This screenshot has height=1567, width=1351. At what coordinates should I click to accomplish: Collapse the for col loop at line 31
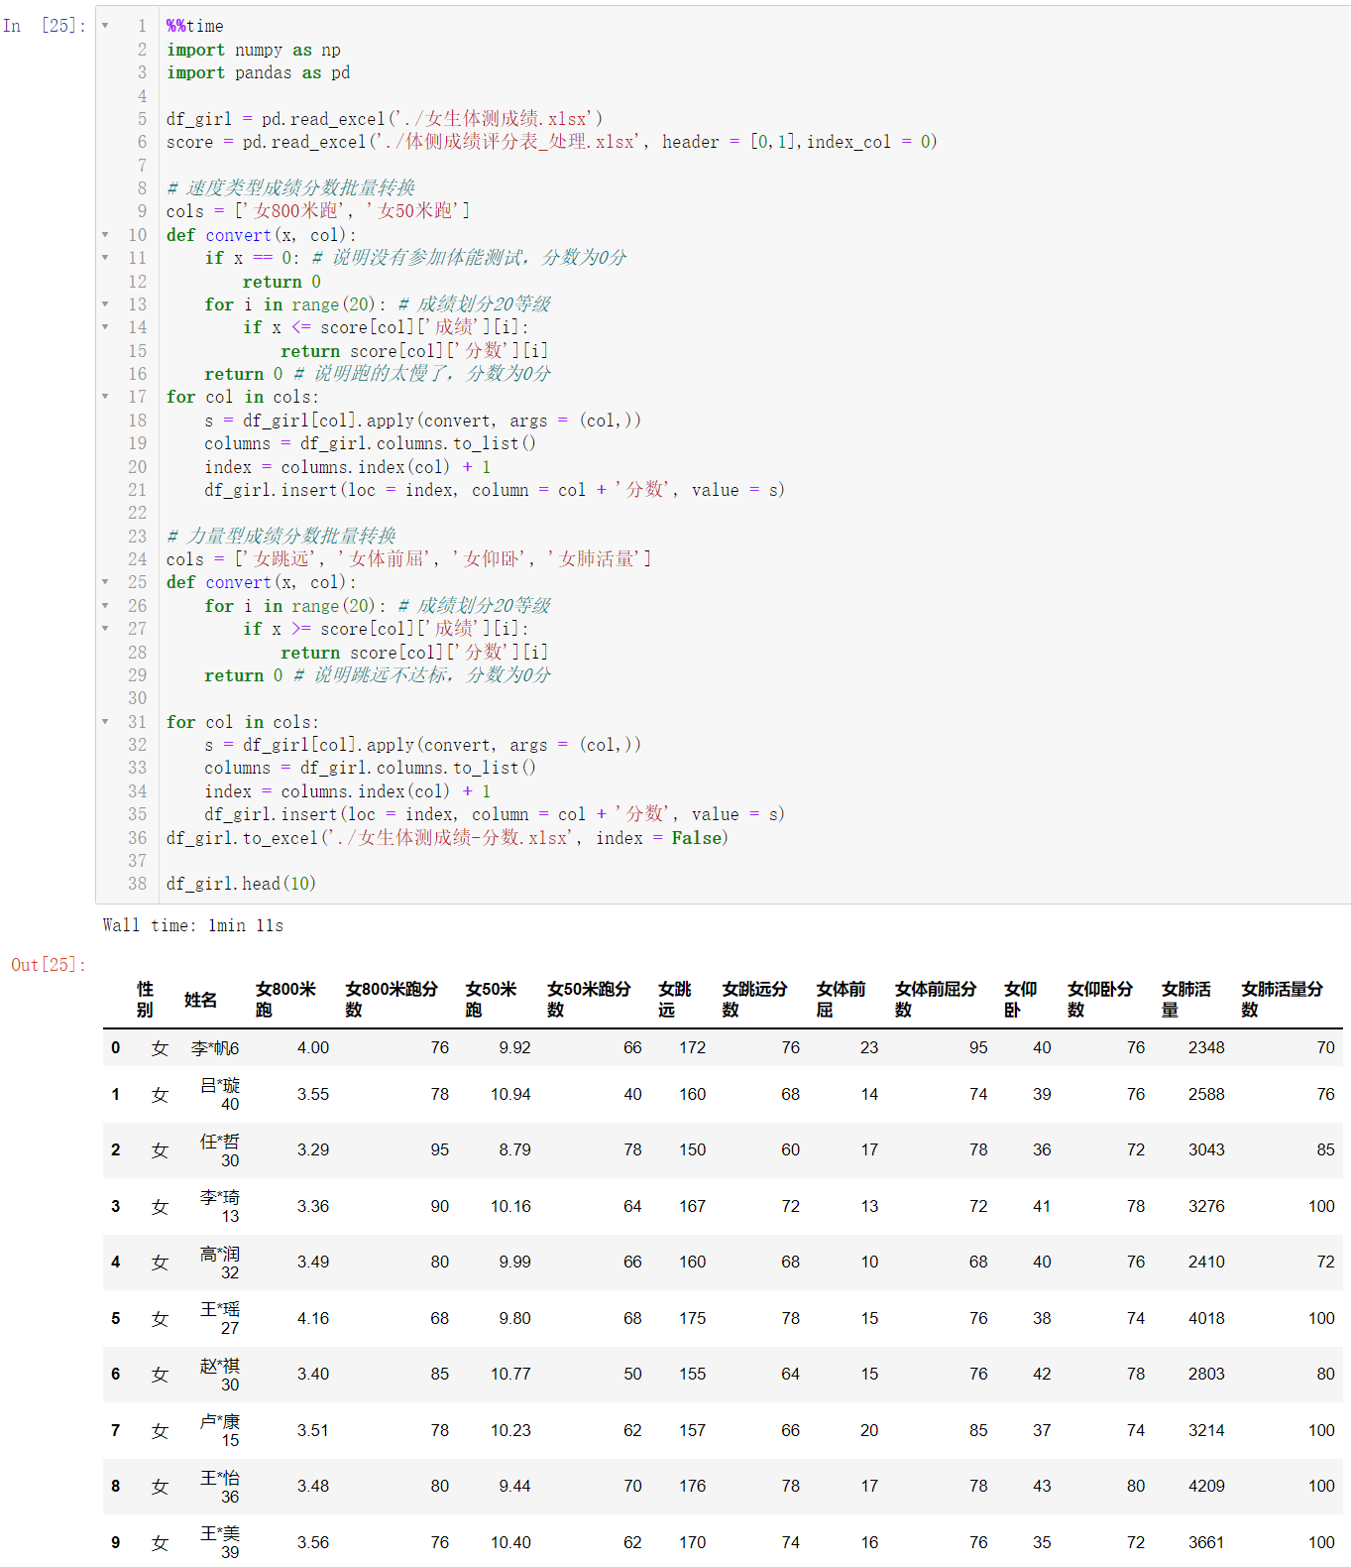(105, 722)
